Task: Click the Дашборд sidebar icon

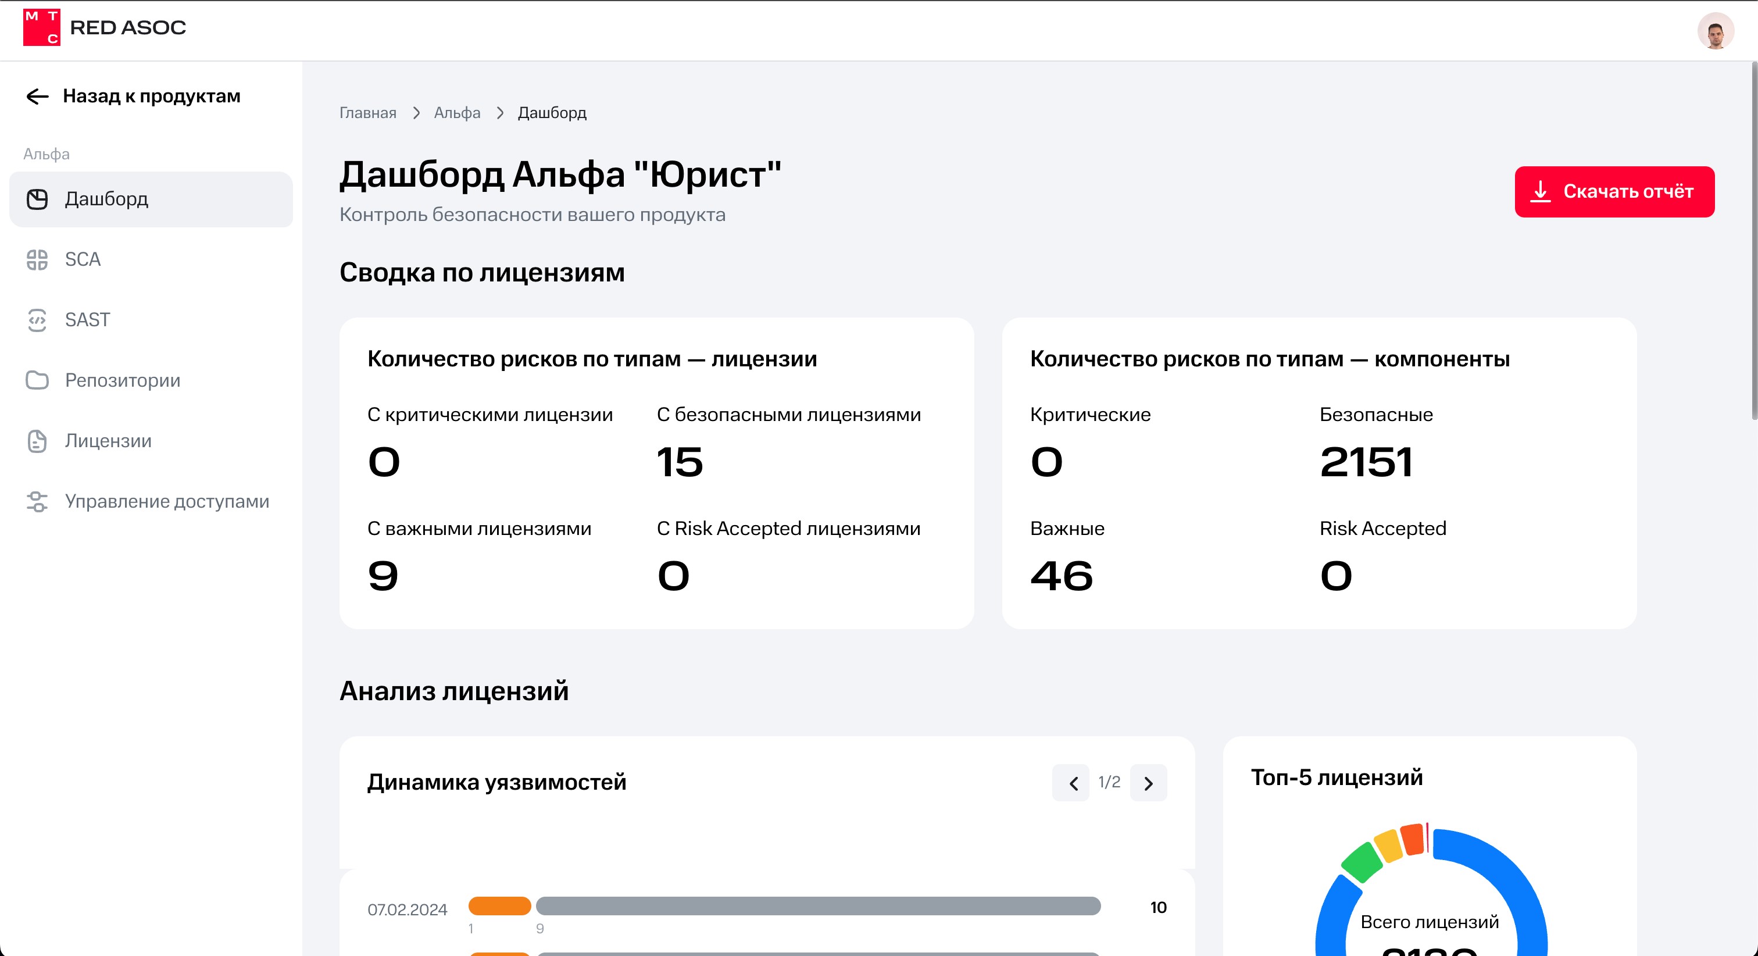Action: (x=38, y=199)
